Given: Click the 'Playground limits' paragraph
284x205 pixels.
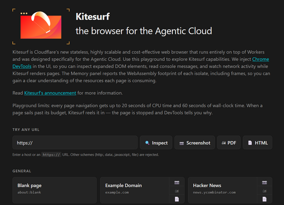Looking at the screenshot, I should 137,109.
